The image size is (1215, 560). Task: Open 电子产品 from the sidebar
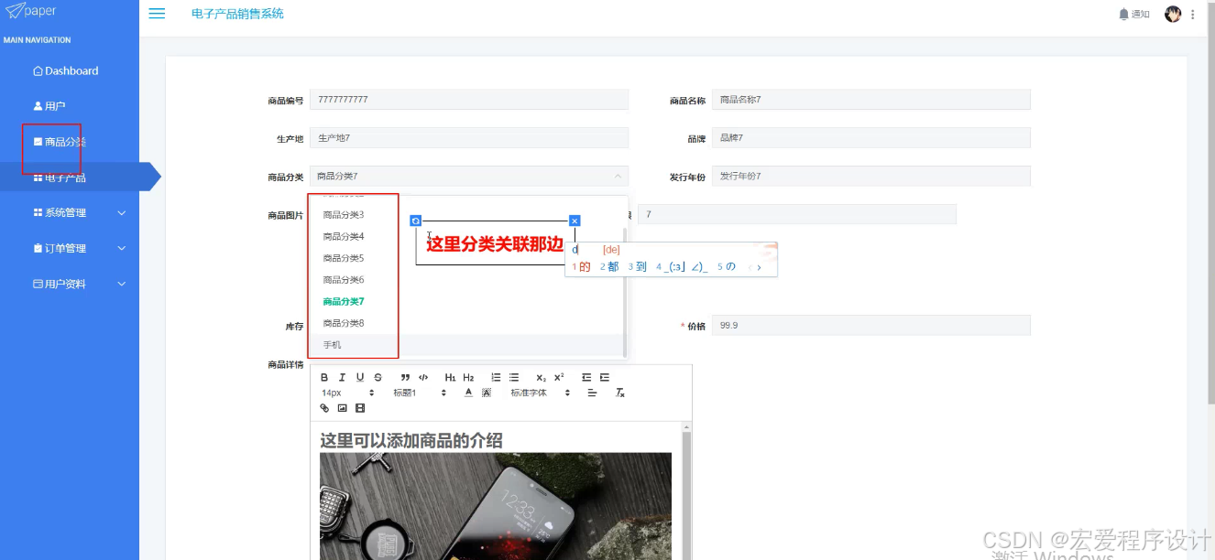pyautogui.click(x=60, y=178)
